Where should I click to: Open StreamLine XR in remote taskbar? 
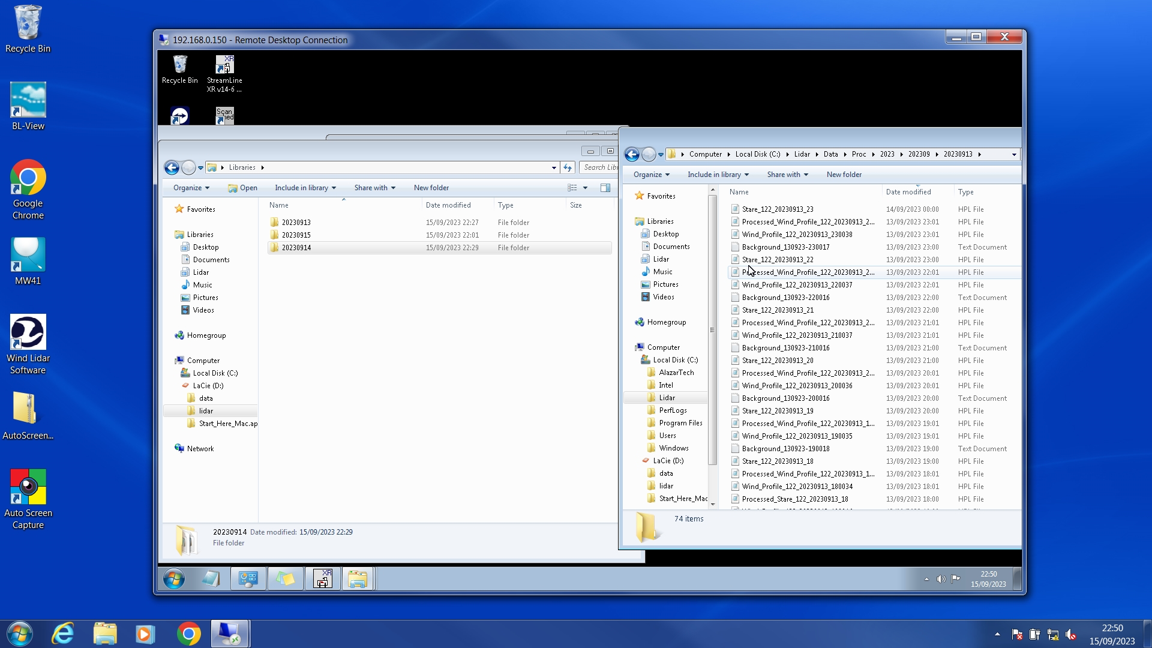(322, 579)
